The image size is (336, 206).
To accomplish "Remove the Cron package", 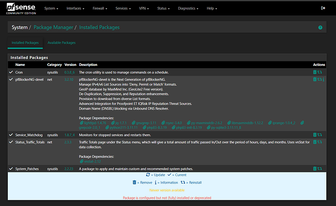I will 315,72.
